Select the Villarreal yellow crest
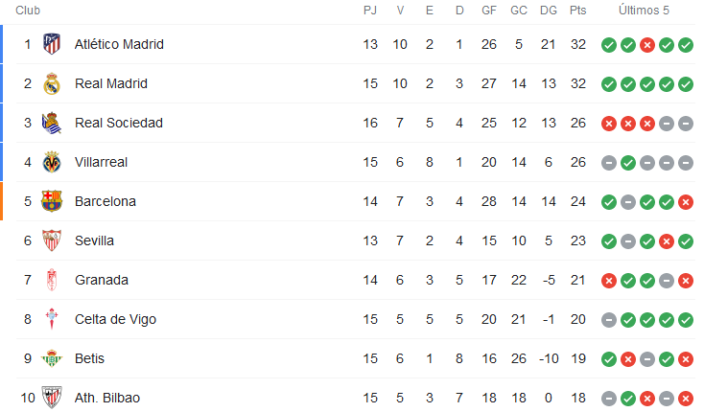The height and width of the screenshot is (412, 704). [x=52, y=162]
